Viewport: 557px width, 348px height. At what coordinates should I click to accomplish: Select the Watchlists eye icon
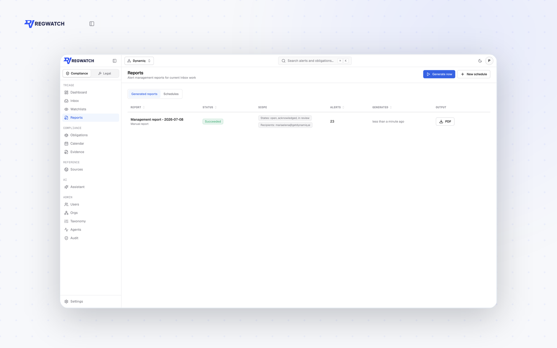[x=66, y=109]
